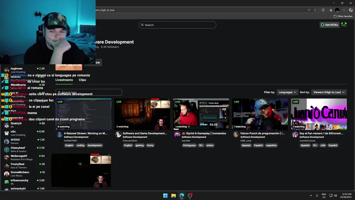Select the funny tag chip
Viewport: 355px width, 200px height.
pyautogui.click(x=150, y=145)
